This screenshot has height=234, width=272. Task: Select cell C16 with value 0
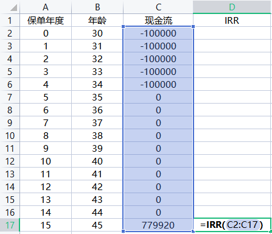pos(158,212)
